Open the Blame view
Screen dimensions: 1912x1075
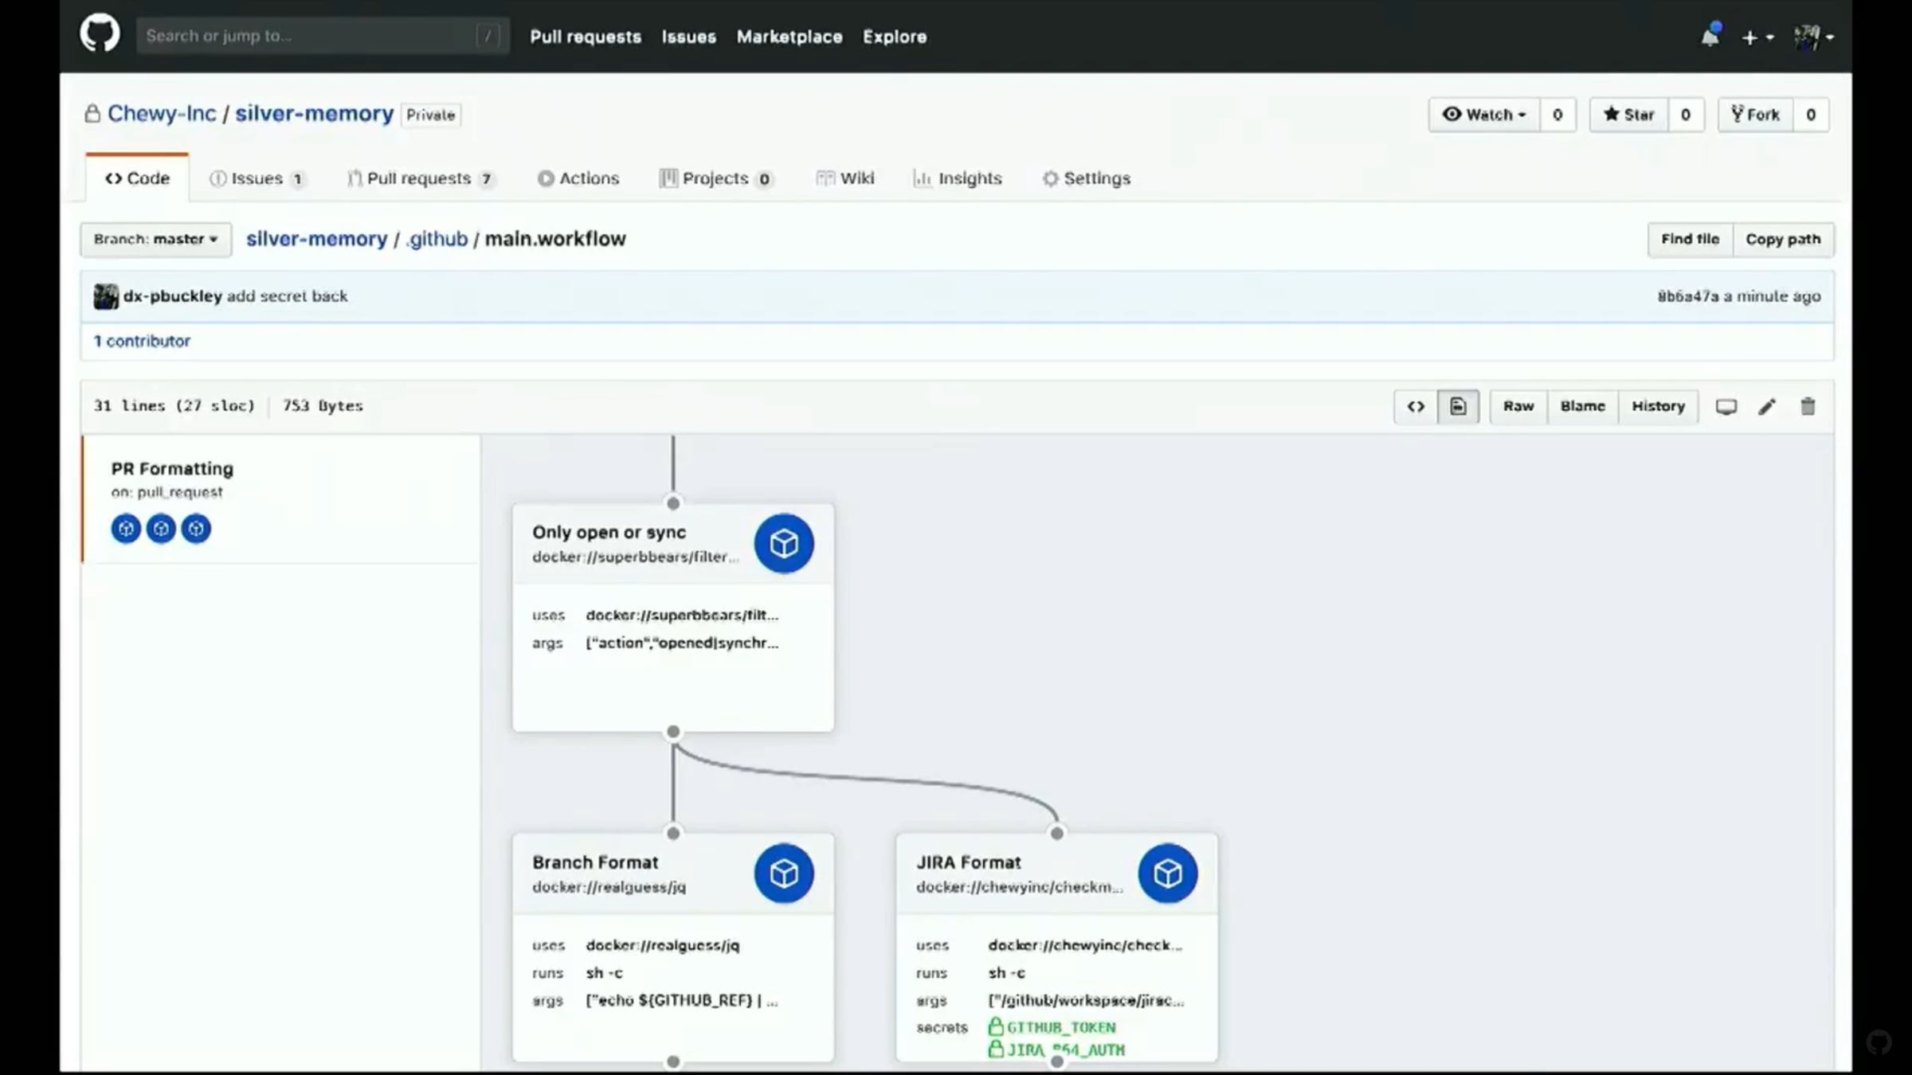point(1582,407)
